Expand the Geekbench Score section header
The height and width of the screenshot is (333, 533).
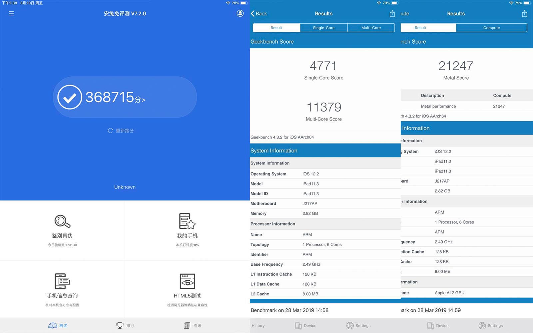pos(272,42)
